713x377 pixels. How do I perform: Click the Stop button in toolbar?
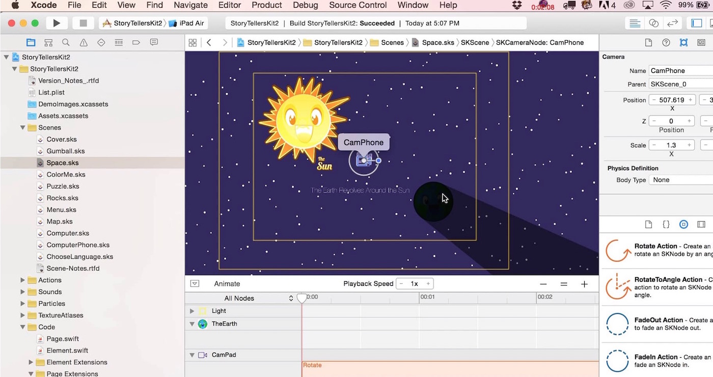coord(83,23)
